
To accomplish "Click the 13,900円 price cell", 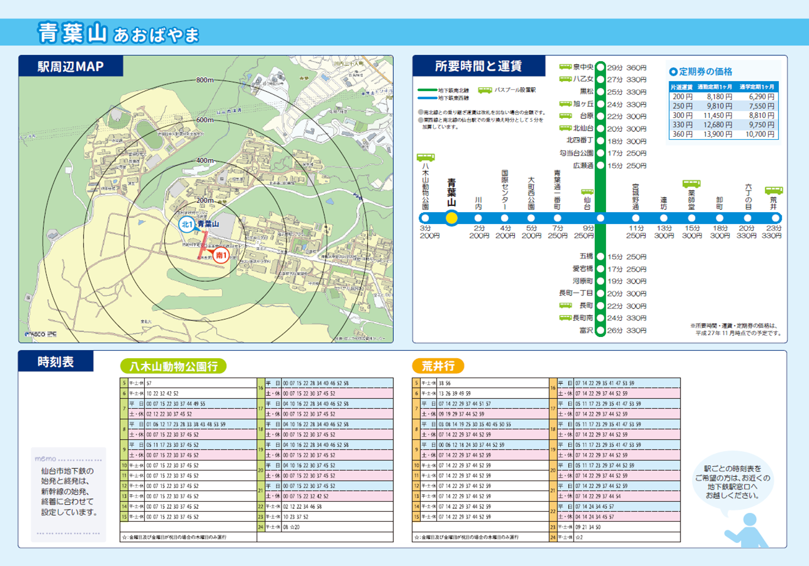I will click(717, 134).
